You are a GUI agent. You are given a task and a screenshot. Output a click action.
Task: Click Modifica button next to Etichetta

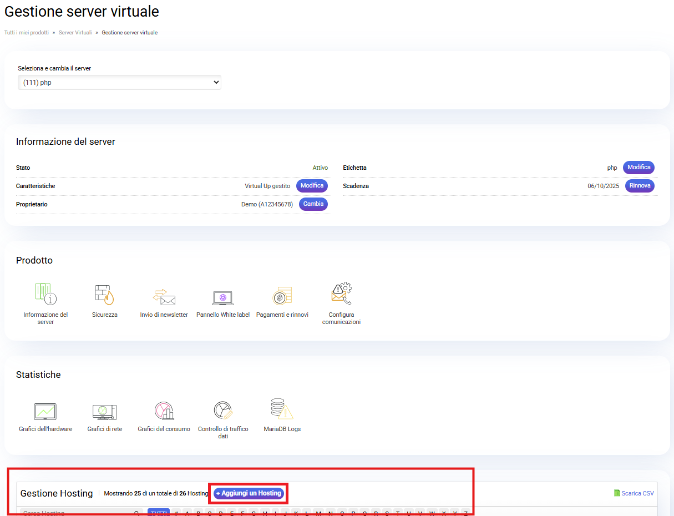click(638, 168)
